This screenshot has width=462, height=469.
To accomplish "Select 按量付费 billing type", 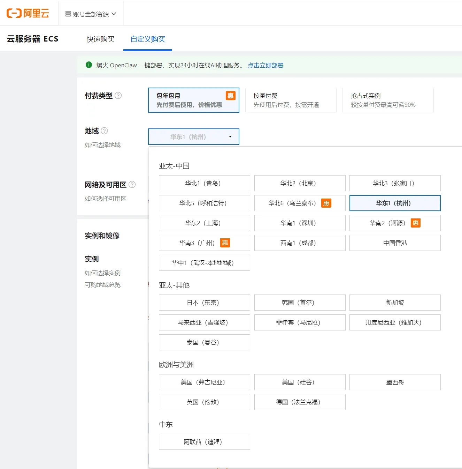I will tap(291, 100).
